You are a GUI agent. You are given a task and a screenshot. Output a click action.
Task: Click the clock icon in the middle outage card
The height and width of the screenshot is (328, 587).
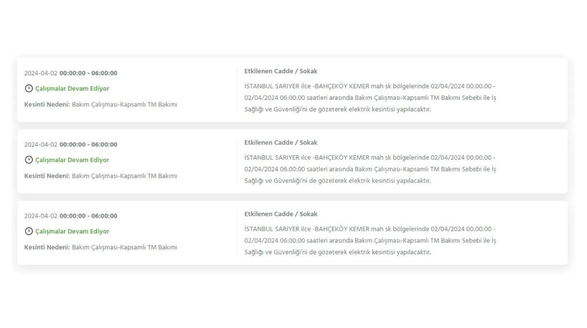29,160
